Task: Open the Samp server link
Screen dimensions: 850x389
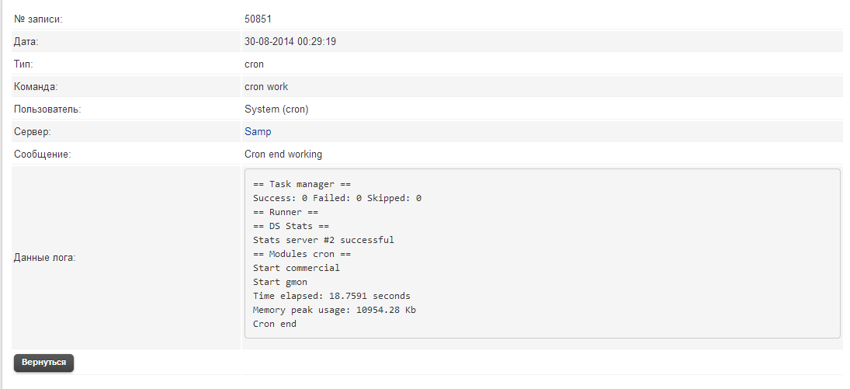Action: click(258, 132)
